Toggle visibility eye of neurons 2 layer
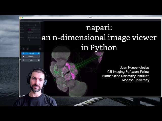The width and height of the screenshot is (162, 121). [24, 53]
